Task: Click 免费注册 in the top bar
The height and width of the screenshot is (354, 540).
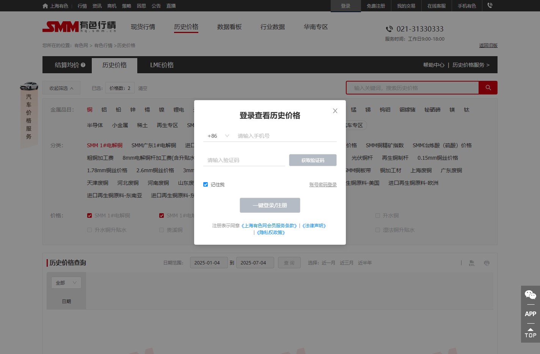Action: tap(376, 6)
